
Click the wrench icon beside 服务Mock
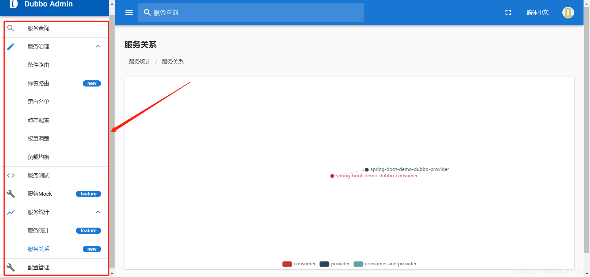coord(11,194)
